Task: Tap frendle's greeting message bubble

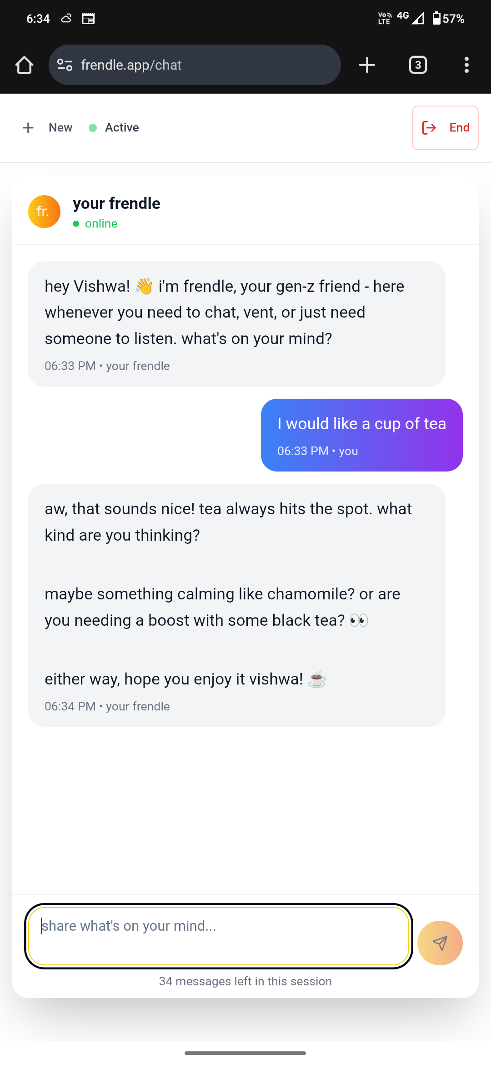Action: click(x=236, y=324)
